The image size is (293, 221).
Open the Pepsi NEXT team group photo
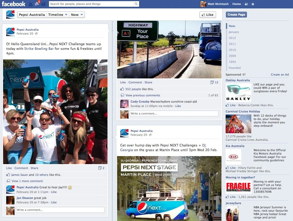(x=55, y=112)
